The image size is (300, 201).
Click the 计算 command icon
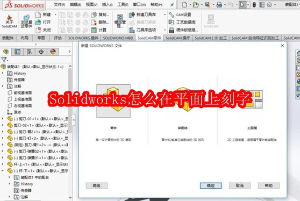pos(94,30)
